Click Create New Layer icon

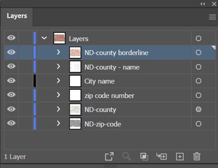[x=180, y=157]
